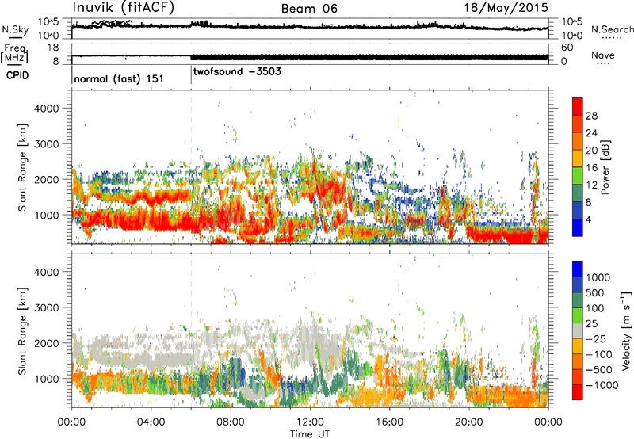Click the dashed CPID change line in the power panel
Image resolution: width=634 pixels, height=439 pixels.
(191, 167)
